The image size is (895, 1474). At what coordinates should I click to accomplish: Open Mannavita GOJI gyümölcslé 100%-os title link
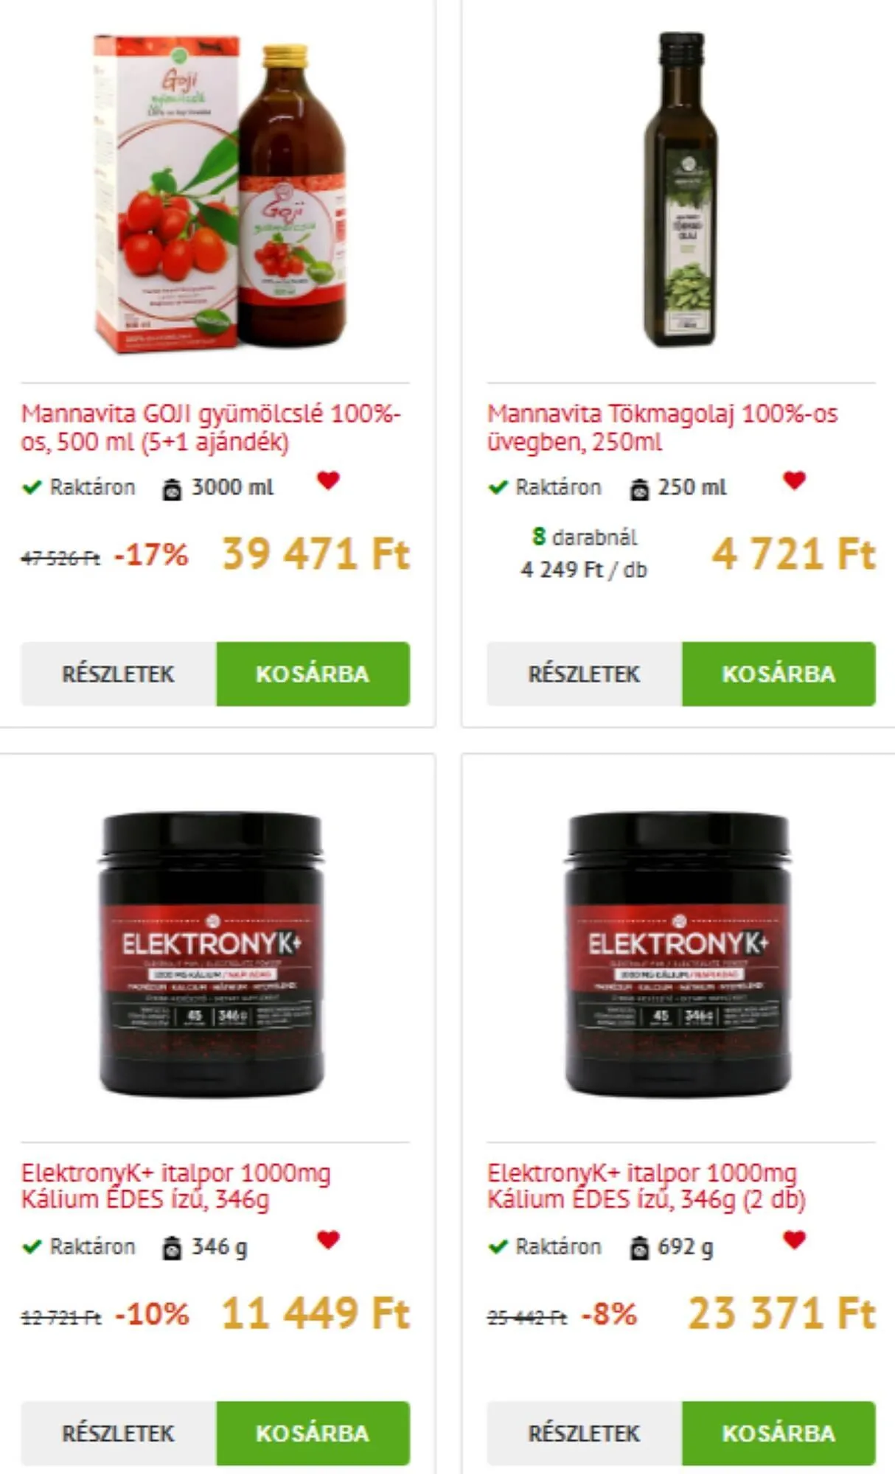tap(211, 427)
